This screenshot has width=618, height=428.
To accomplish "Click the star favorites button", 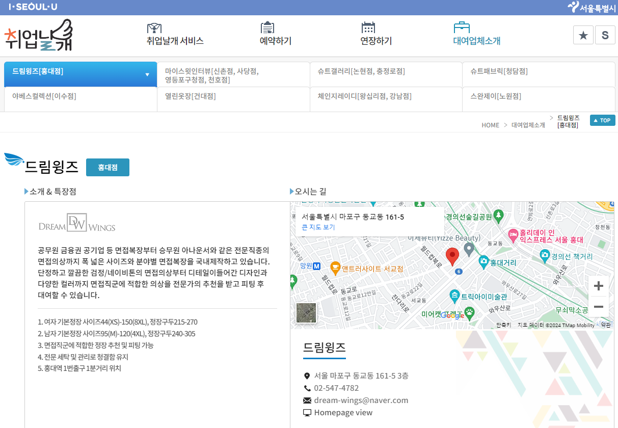I will tap(583, 35).
